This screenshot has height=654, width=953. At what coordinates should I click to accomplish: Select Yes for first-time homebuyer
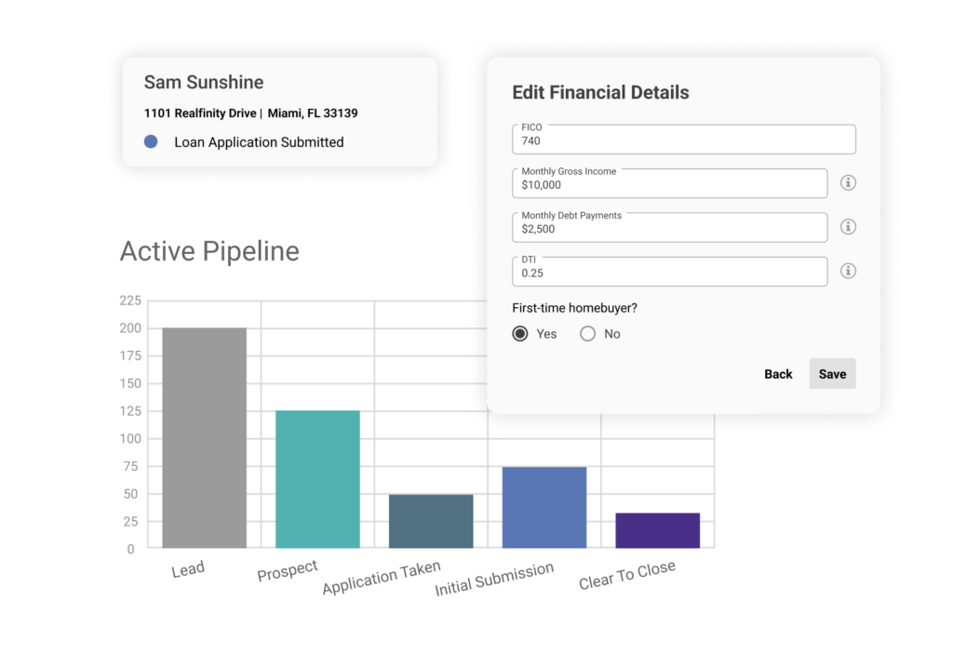(520, 334)
